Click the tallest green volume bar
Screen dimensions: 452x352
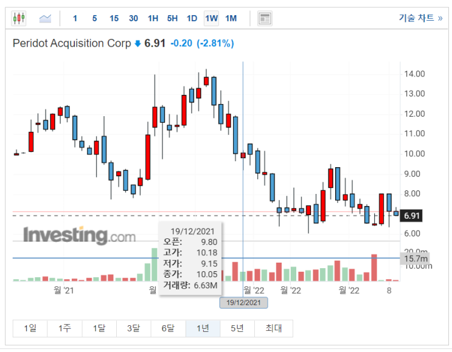[x=155, y=264]
